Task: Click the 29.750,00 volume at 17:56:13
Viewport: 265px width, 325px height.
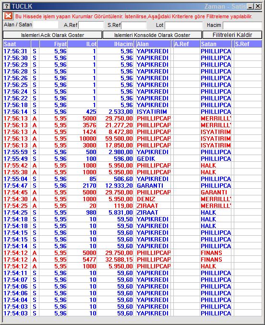Action: [x=119, y=119]
